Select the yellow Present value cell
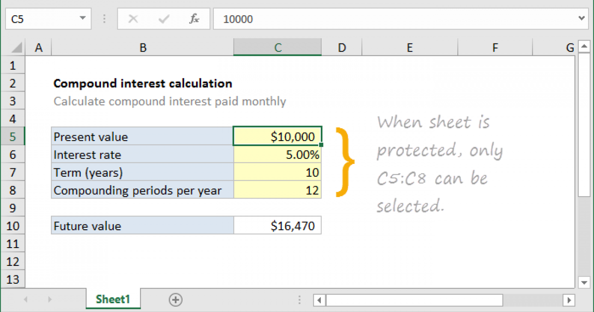The width and height of the screenshot is (594, 312). [x=277, y=136]
